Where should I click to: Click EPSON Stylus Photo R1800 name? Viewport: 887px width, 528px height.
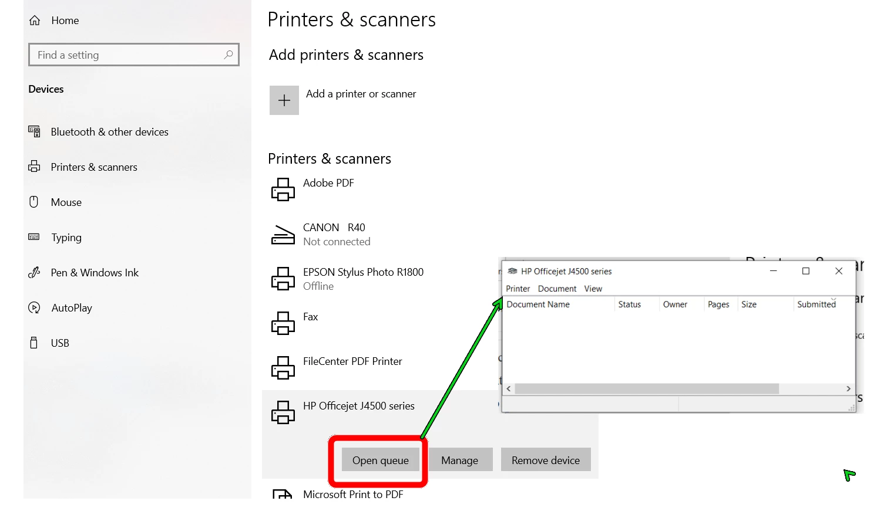[x=363, y=272]
